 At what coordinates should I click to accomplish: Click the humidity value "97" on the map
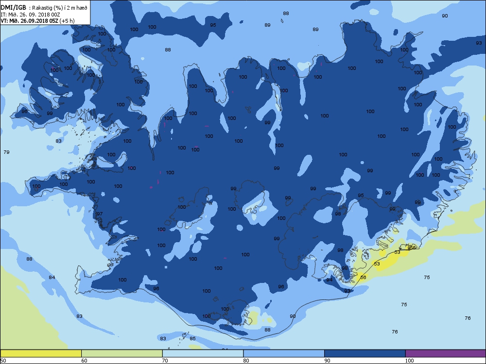pyautogui.click(x=100, y=214)
